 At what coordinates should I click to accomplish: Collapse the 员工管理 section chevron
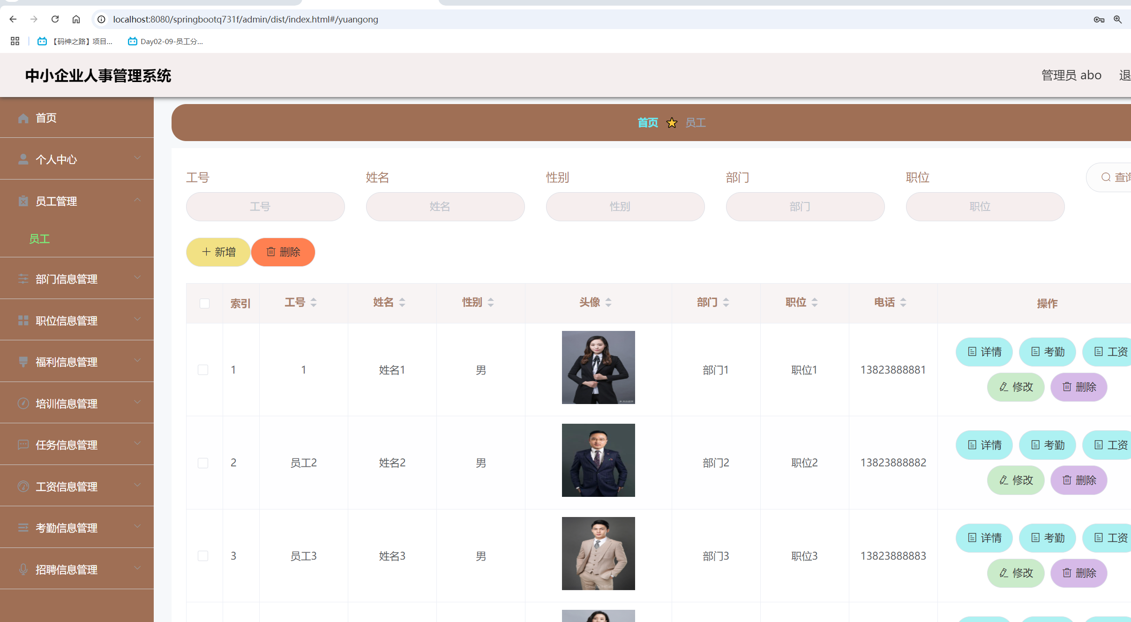pyautogui.click(x=137, y=200)
